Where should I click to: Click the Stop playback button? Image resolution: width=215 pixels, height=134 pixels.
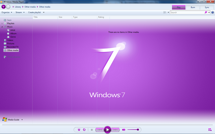pos(92,130)
